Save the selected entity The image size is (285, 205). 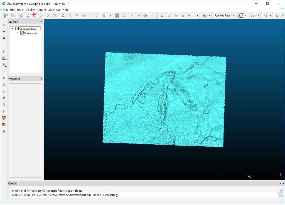point(13,15)
